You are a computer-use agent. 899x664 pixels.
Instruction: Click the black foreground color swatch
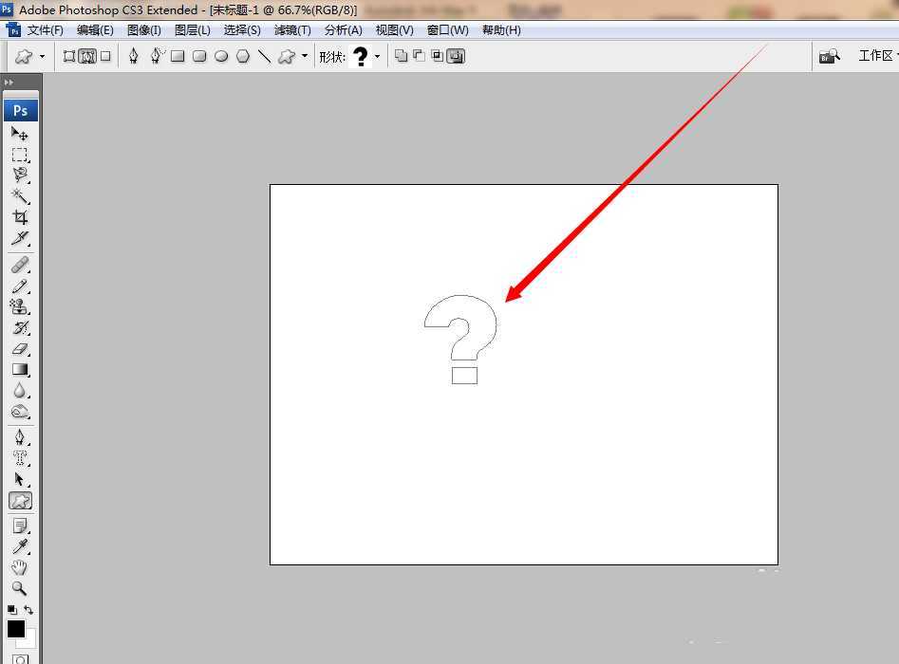[x=16, y=628]
